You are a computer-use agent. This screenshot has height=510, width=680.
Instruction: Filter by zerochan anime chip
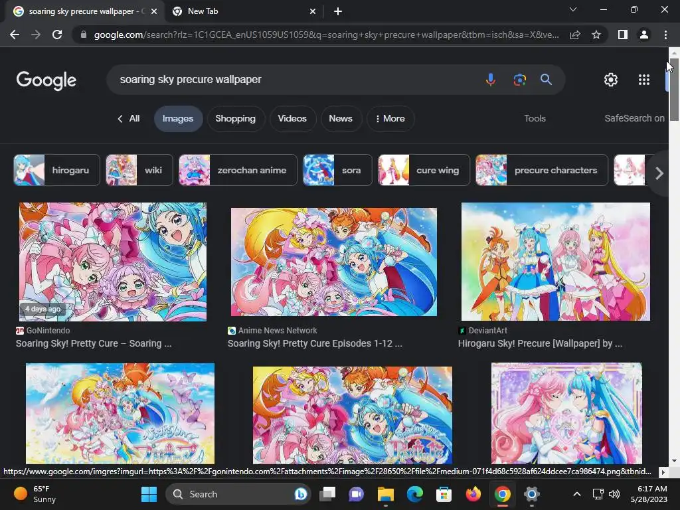pyautogui.click(x=238, y=170)
